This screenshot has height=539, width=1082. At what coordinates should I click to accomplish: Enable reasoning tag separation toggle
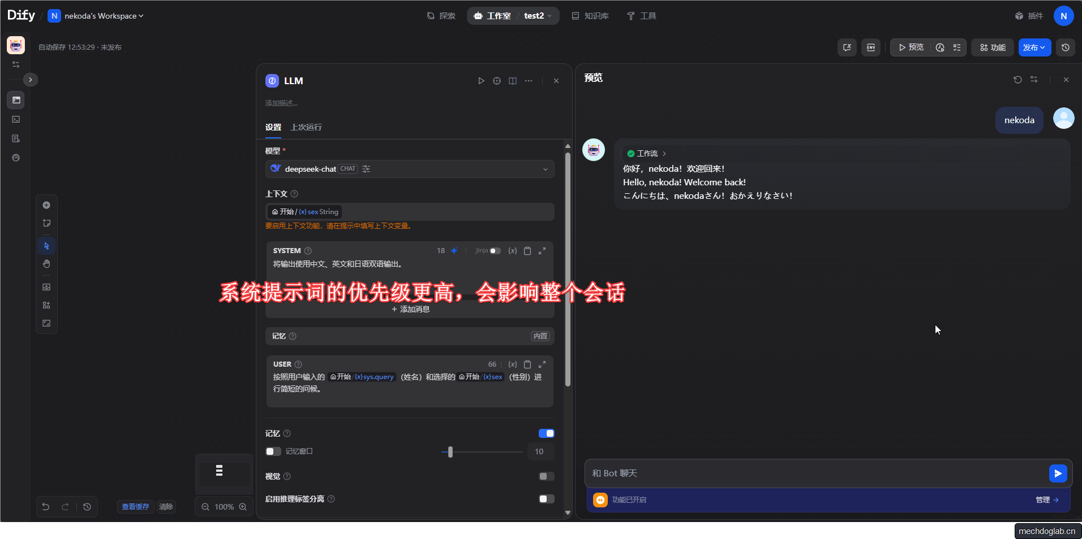pyautogui.click(x=546, y=499)
